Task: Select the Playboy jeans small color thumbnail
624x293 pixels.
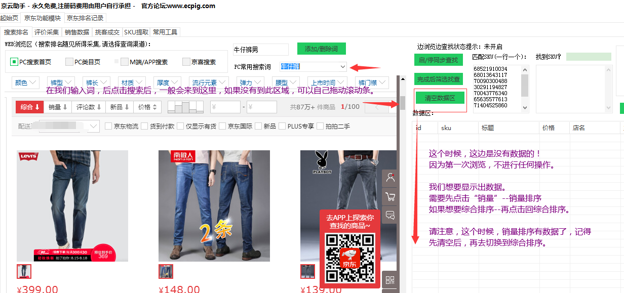Action: 307,272
